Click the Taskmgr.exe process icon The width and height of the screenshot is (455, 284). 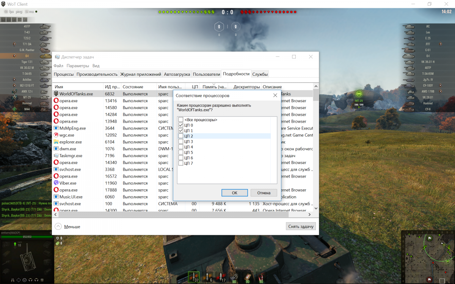click(x=56, y=156)
